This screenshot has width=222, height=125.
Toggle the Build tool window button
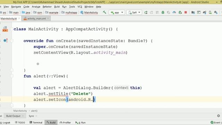(x=51, y=123)
